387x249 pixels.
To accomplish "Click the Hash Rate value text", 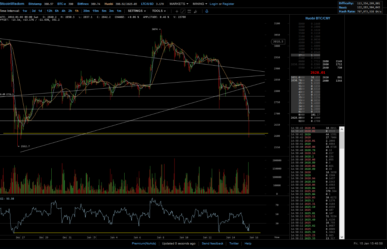I will [370, 12].
